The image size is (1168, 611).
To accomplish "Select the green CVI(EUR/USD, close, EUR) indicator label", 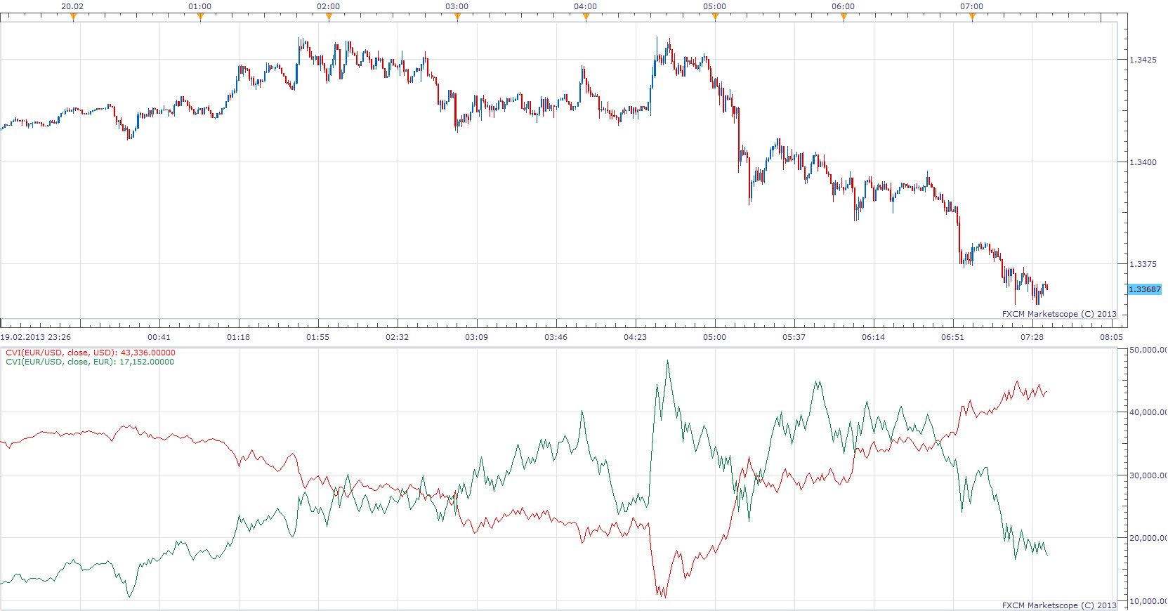I will coord(90,362).
